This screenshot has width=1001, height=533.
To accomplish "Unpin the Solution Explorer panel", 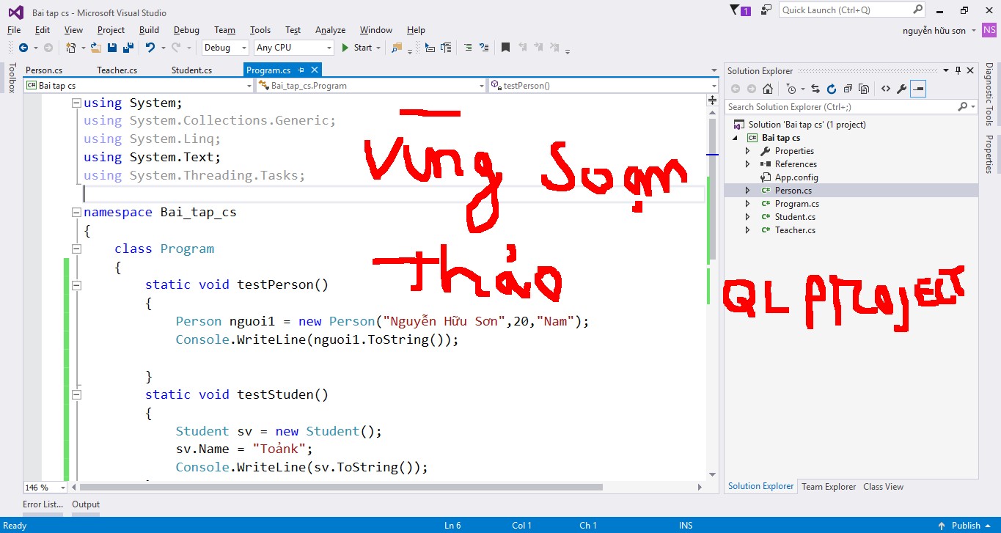I will coord(959,70).
